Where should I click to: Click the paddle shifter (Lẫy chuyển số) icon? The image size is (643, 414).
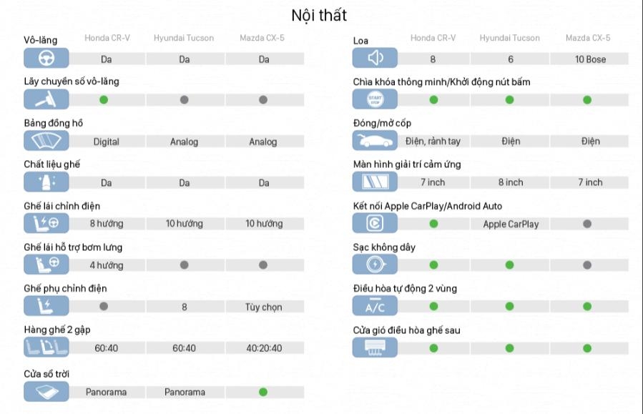(x=46, y=99)
